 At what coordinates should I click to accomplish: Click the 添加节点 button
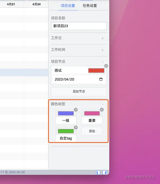tap(79, 91)
